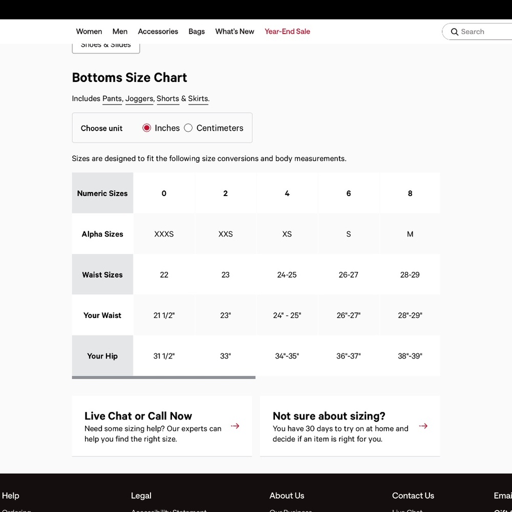This screenshot has width=512, height=512.
Task: Open the Men menu
Action: click(x=120, y=31)
